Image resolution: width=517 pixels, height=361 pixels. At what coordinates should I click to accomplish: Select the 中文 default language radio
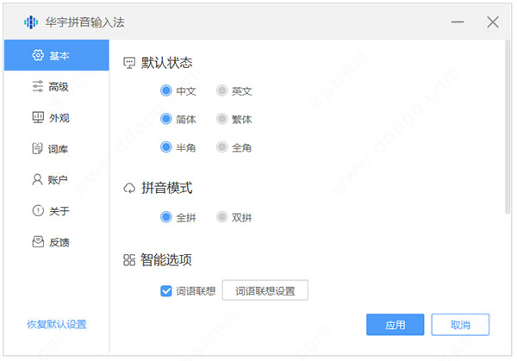(x=166, y=90)
